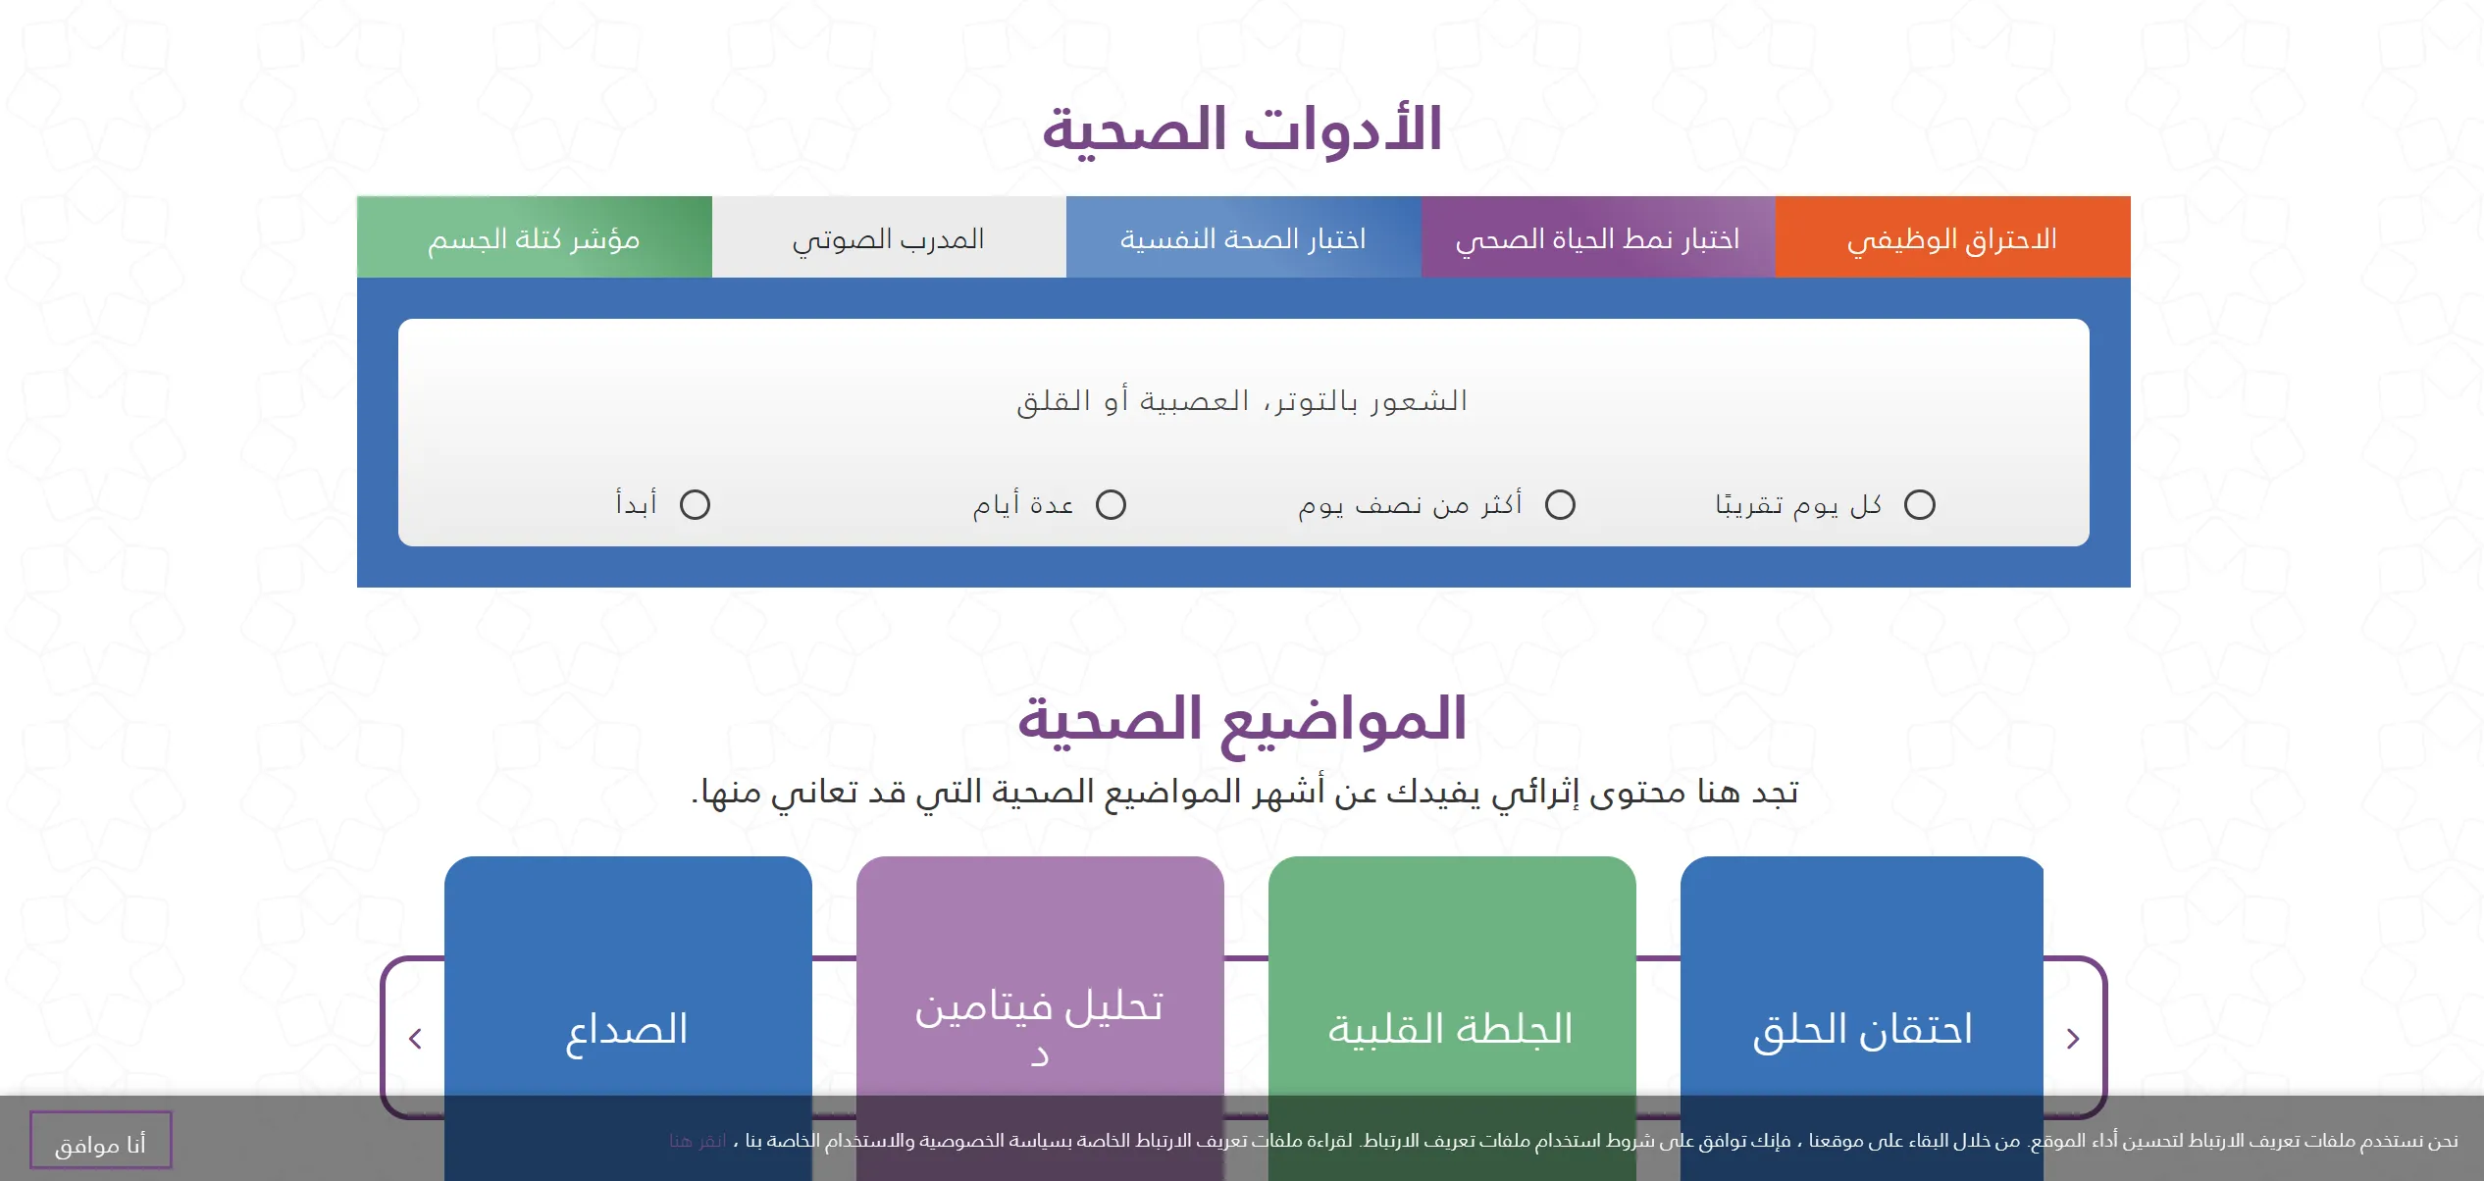2484x1181 pixels.
Task: Open the 'المدرب الصوتي' tab
Action: 888,238
